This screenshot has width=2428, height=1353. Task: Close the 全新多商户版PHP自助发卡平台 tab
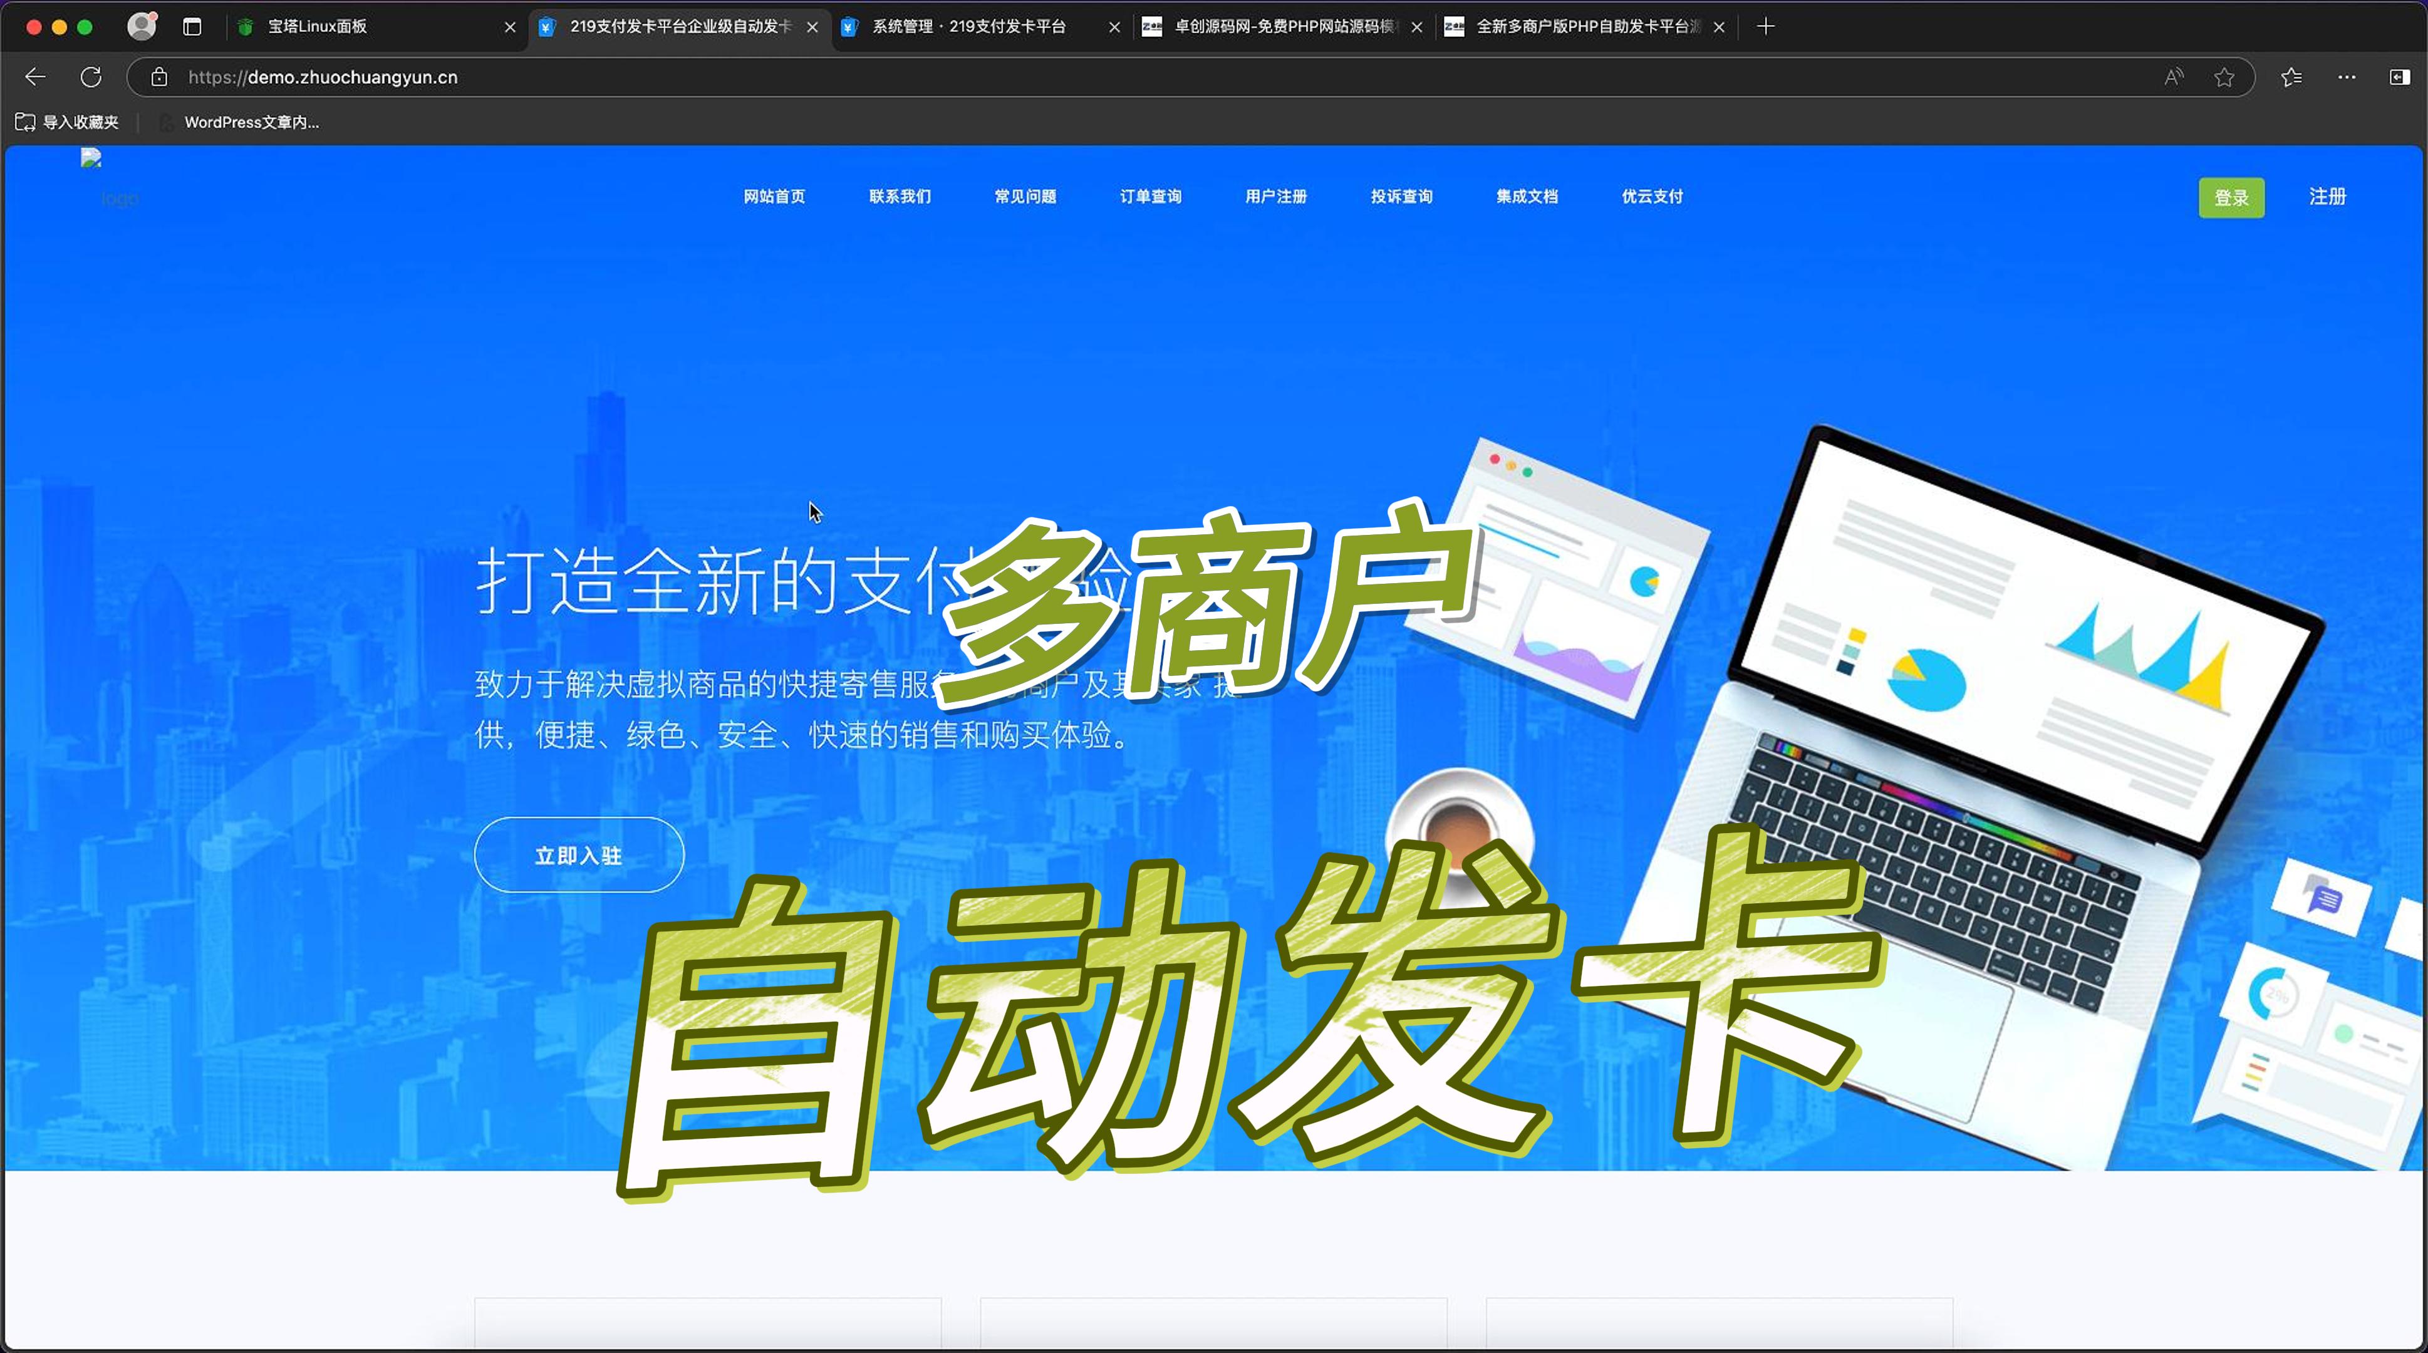click(x=1719, y=28)
